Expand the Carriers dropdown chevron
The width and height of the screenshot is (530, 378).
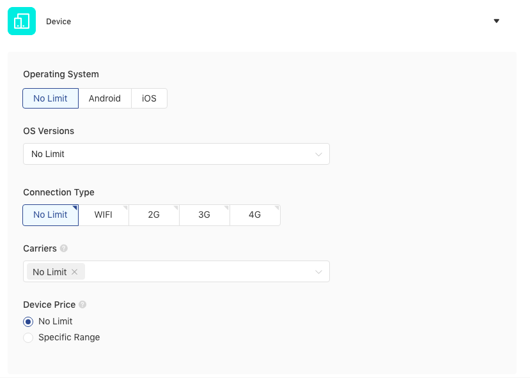(318, 272)
